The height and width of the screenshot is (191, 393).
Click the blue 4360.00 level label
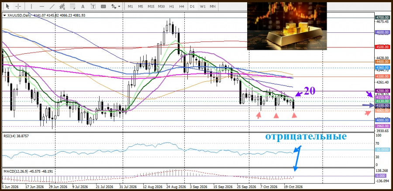click(382, 67)
